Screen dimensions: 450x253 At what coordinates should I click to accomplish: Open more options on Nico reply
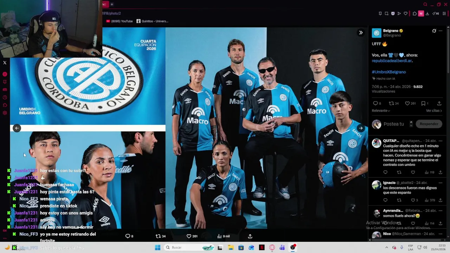pyautogui.click(x=441, y=234)
